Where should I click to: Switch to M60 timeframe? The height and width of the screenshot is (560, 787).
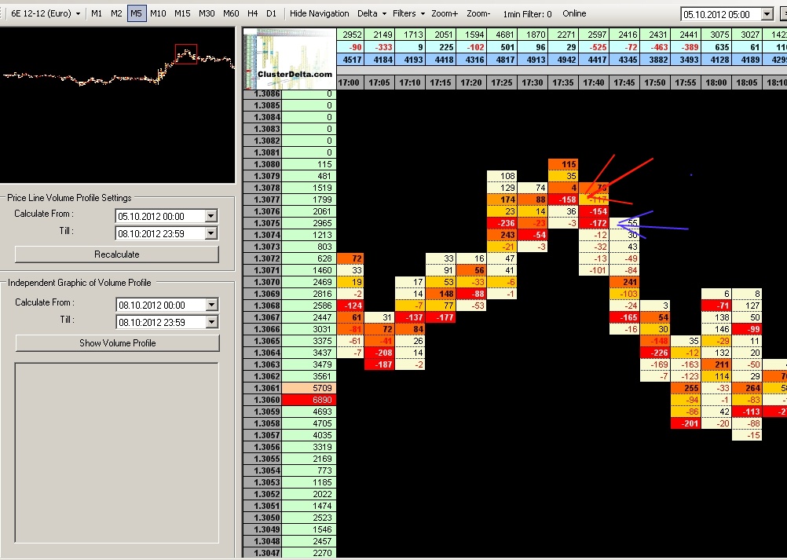coord(231,13)
